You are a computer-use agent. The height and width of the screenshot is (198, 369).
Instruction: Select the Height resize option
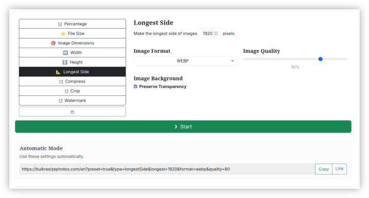73,62
